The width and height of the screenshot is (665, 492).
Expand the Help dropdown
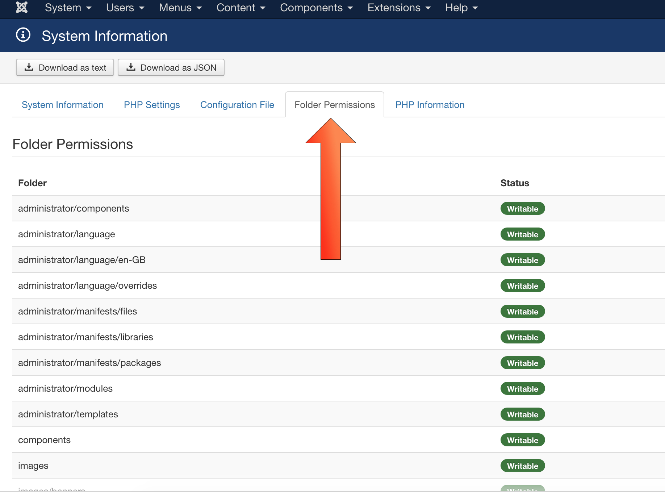[x=462, y=8]
